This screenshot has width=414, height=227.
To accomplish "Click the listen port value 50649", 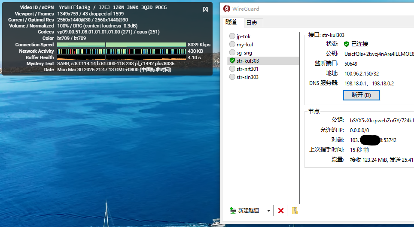I will (351, 64).
